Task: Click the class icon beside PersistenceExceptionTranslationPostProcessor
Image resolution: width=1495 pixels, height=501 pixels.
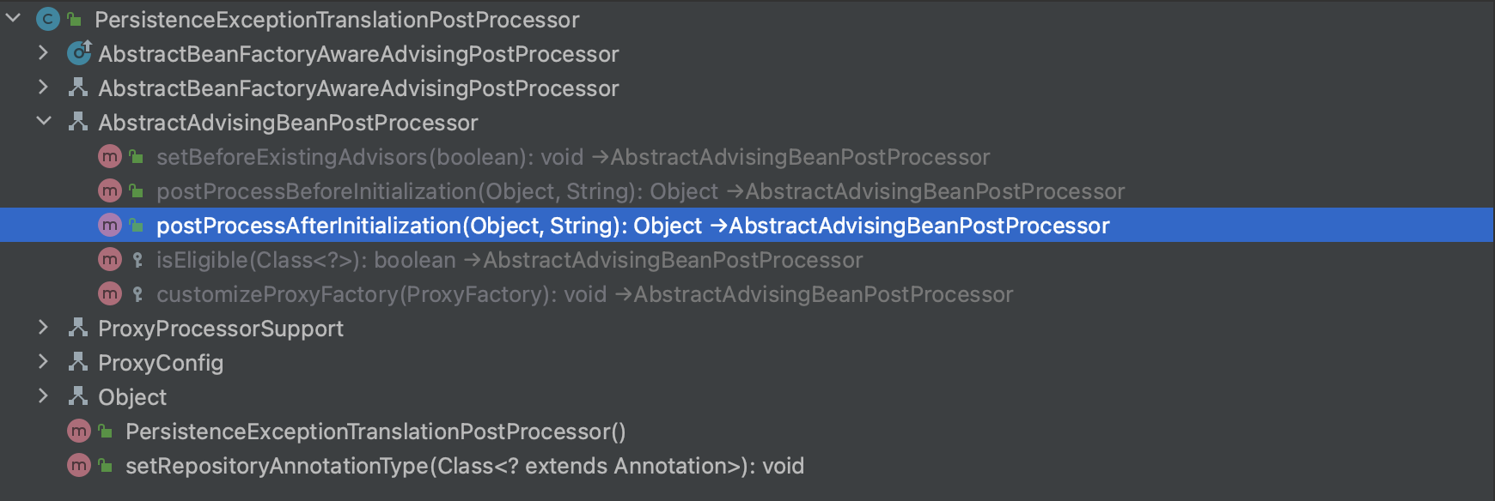Action: pyautogui.click(x=48, y=19)
